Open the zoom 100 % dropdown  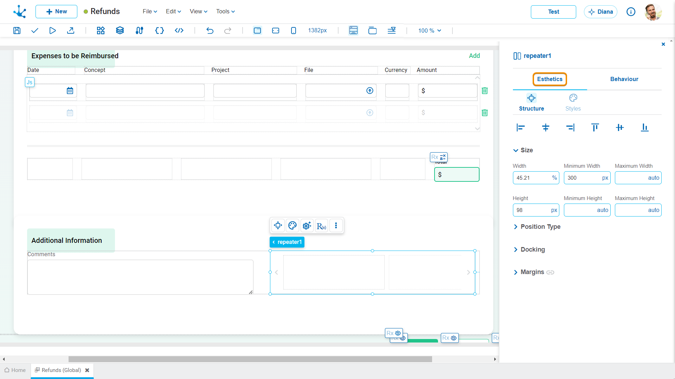pyautogui.click(x=430, y=31)
